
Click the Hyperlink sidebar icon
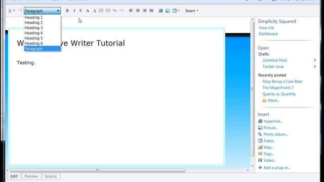click(260, 121)
